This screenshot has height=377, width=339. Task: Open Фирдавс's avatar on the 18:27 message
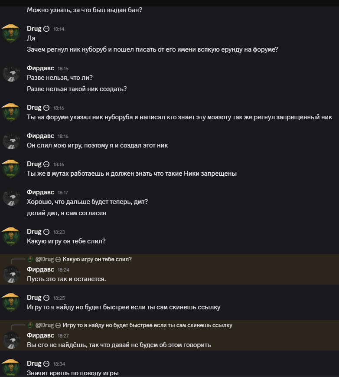coord(11,340)
